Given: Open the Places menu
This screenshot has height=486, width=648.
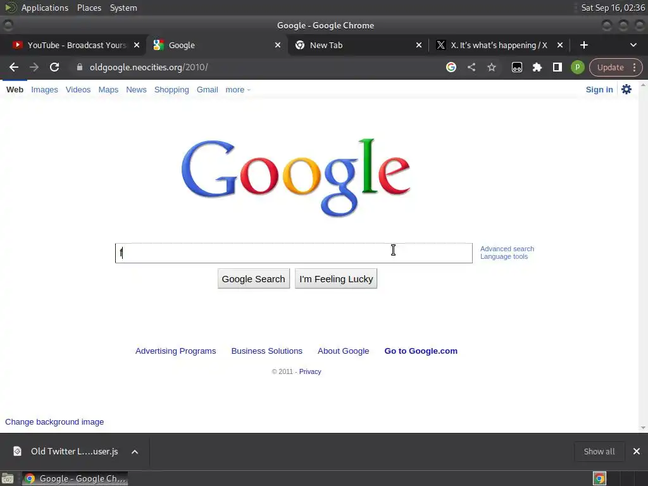Looking at the screenshot, I should click(89, 8).
